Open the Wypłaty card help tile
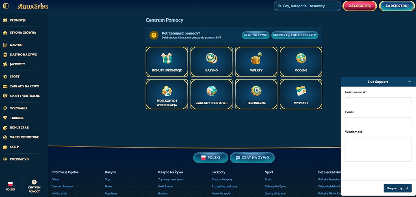416x197 pixels. point(301,94)
